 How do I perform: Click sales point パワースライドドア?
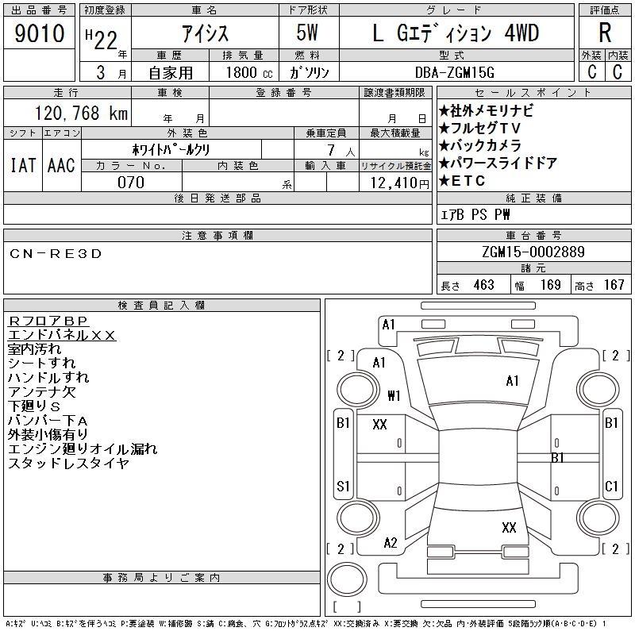tap(498, 164)
